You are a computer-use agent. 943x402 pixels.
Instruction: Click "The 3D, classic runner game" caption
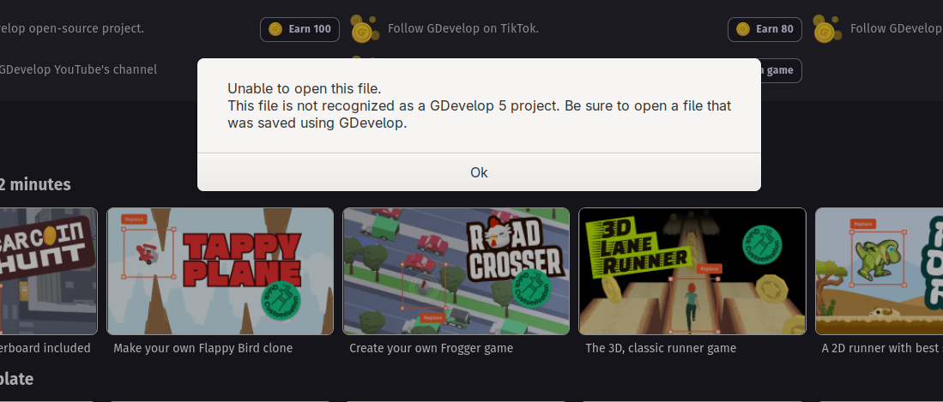click(661, 348)
